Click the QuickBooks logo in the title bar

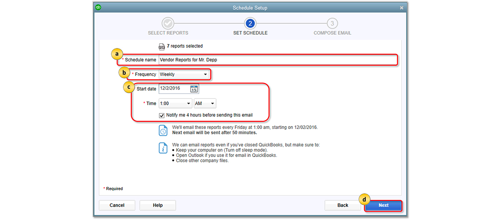pyautogui.click(x=98, y=7)
